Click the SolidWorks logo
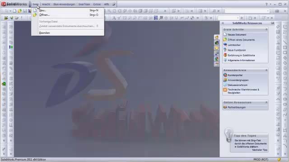The image size is (289, 162). pos(14,4)
